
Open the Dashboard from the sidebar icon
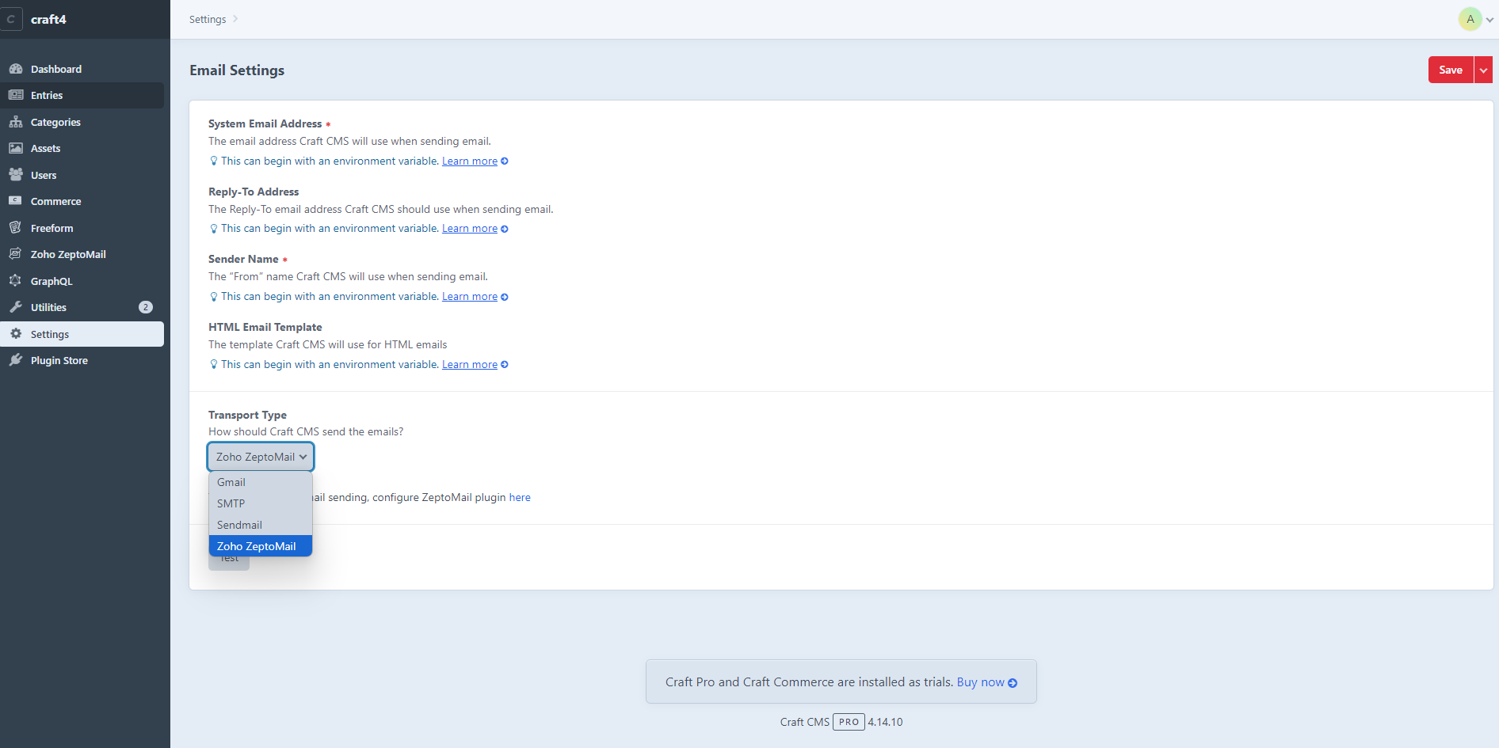click(16, 69)
